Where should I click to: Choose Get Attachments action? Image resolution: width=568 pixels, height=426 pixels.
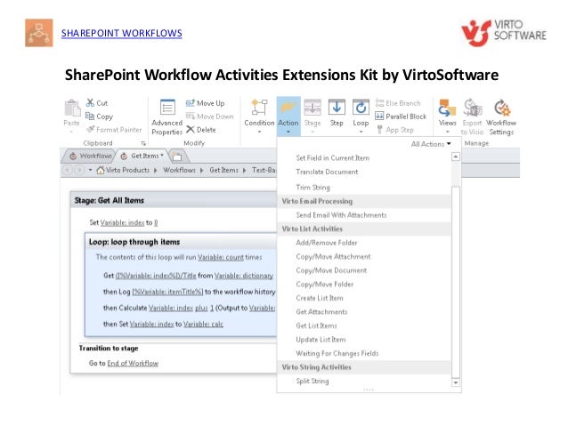[x=321, y=311]
